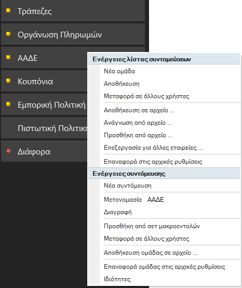The height and width of the screenshot is (288, 242).
Task: Open the Πιστωτική Πολιτική shortcut group
Action: [x=44, y=128]
